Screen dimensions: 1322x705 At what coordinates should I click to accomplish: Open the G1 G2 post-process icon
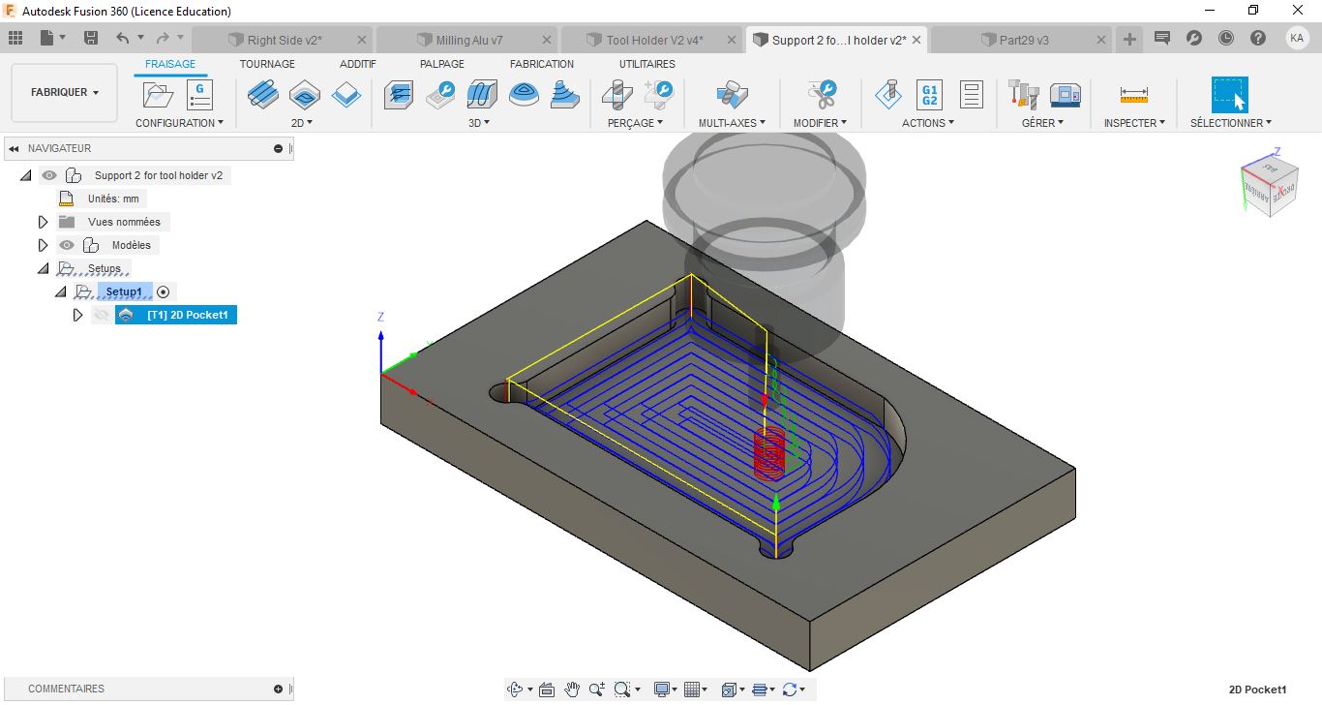(929, 95)
